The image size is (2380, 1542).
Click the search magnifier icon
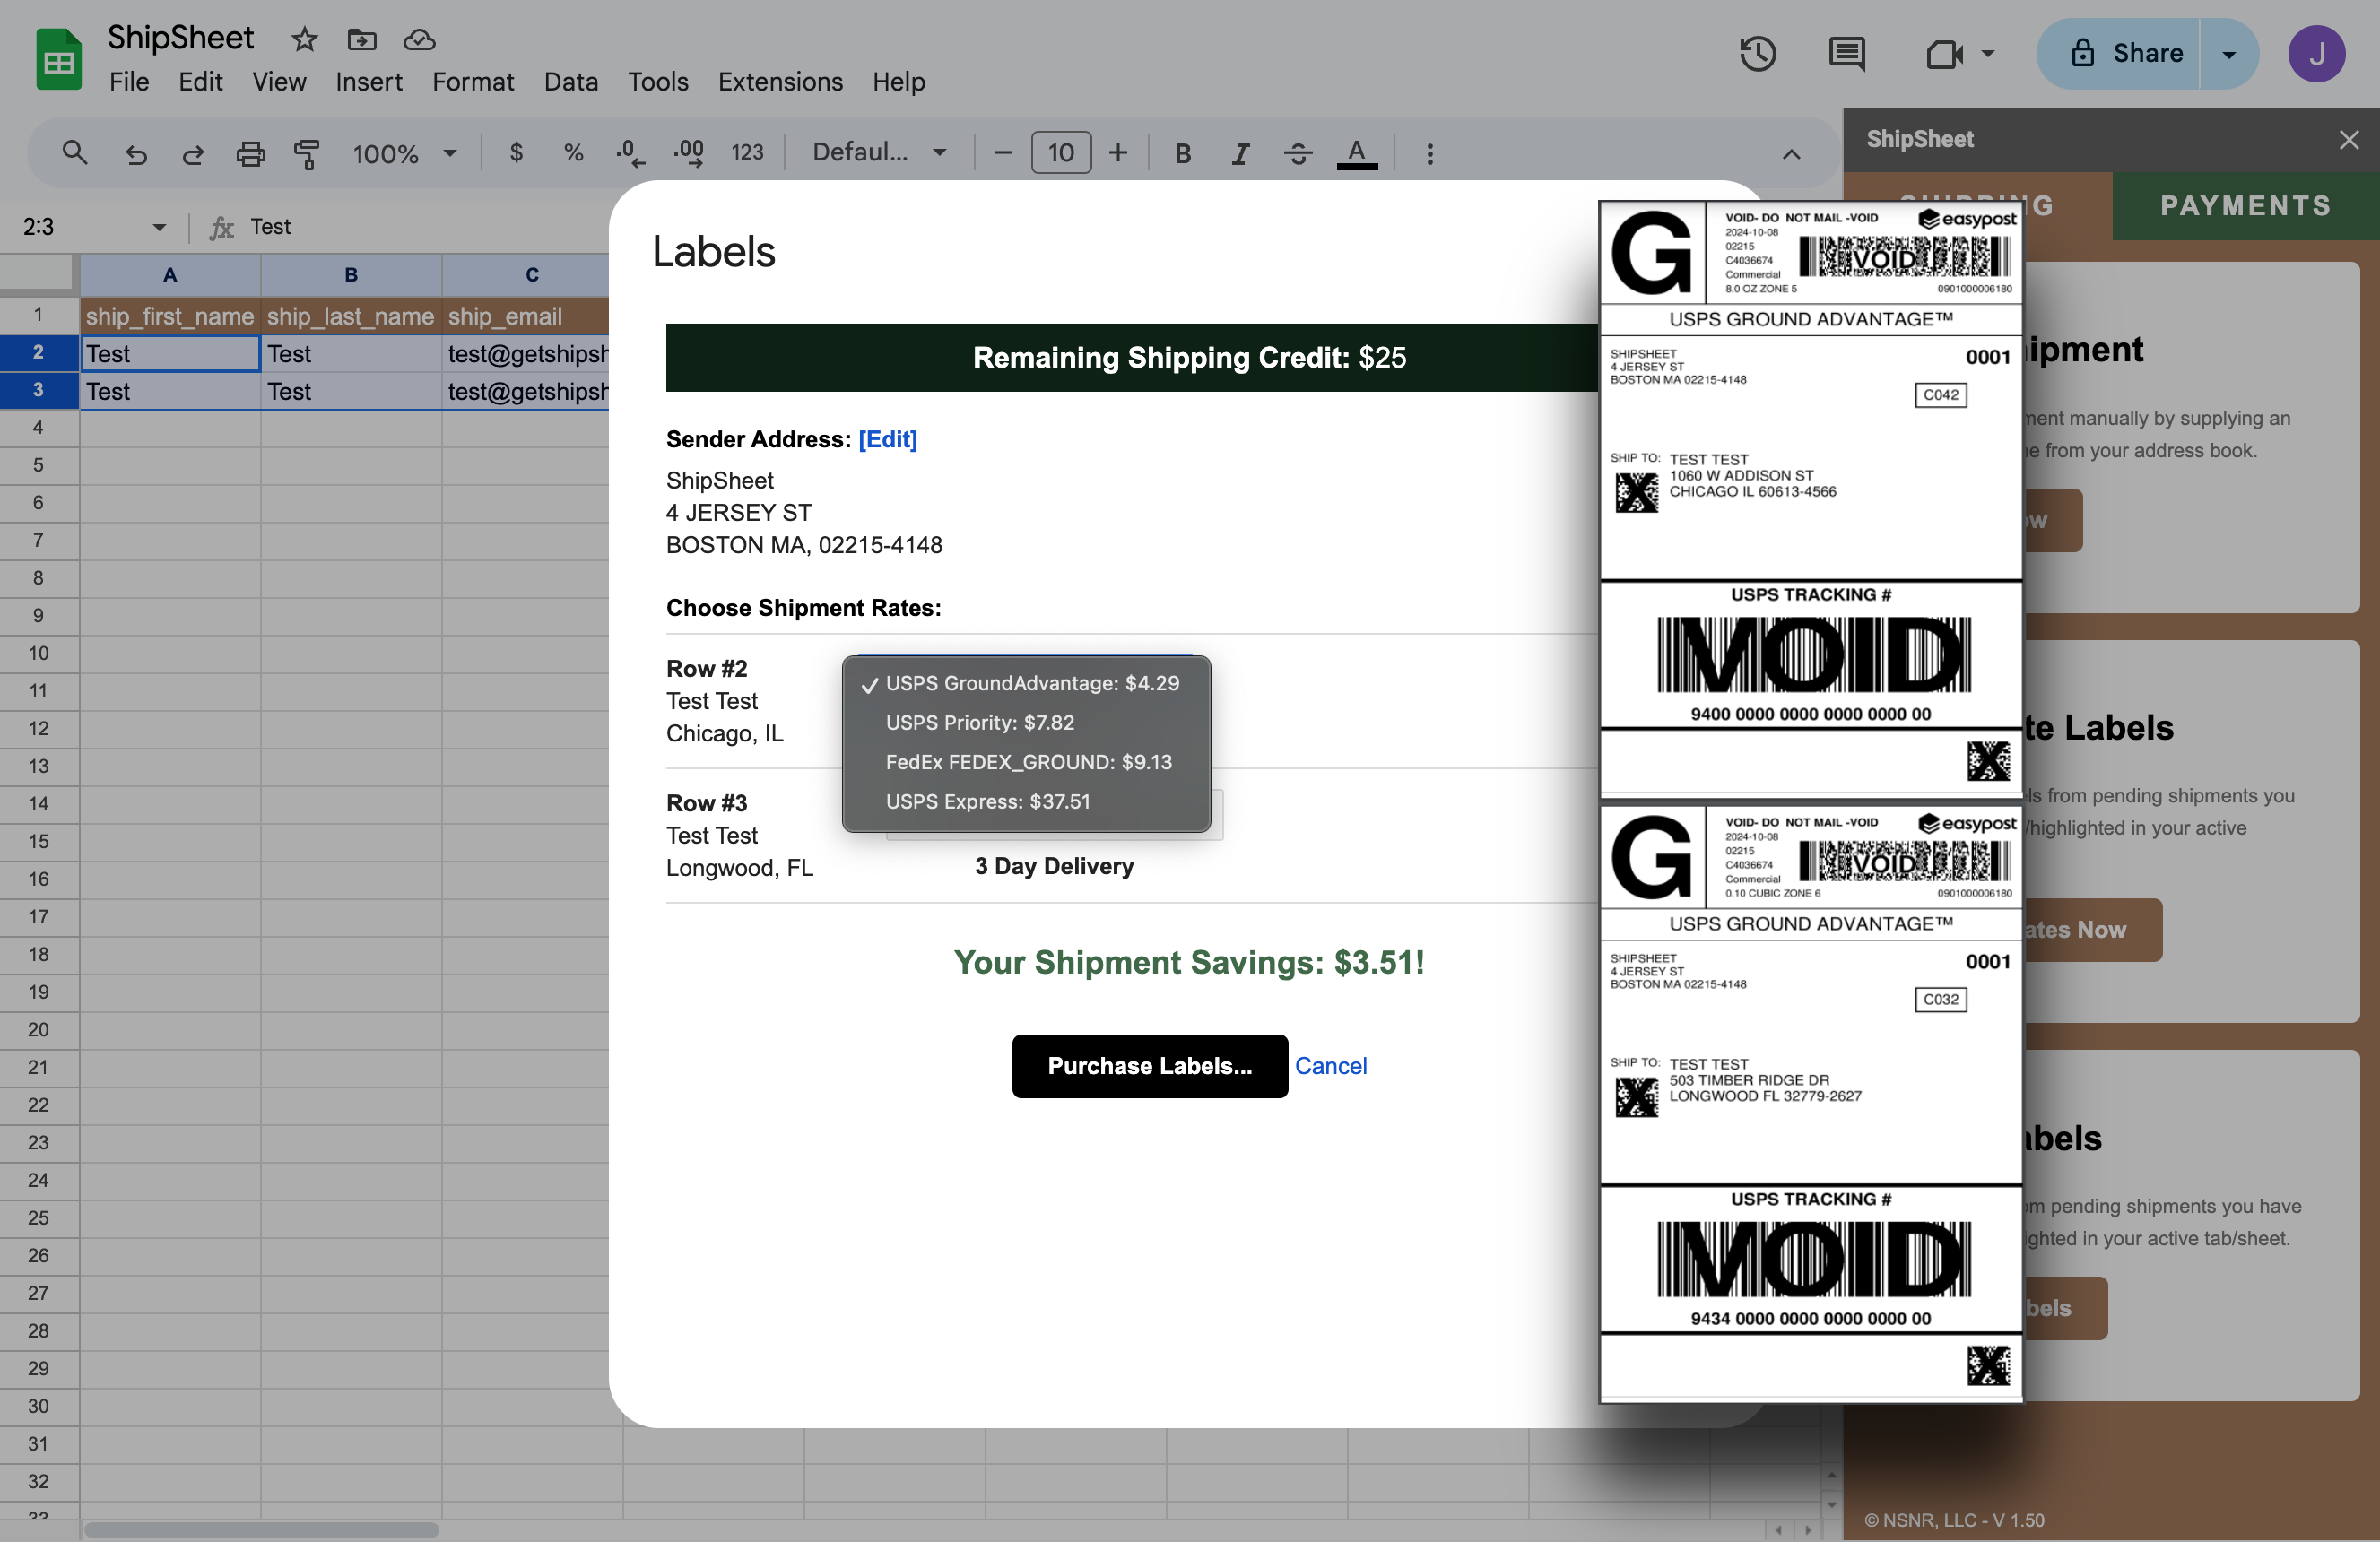(x=75, y=153)
